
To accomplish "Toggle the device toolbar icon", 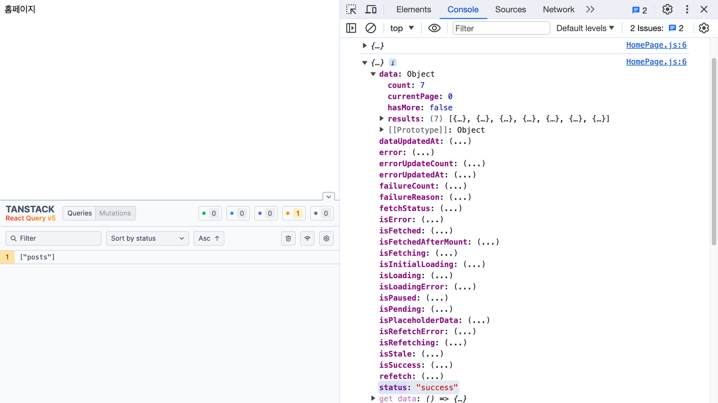I will point(371,10).
